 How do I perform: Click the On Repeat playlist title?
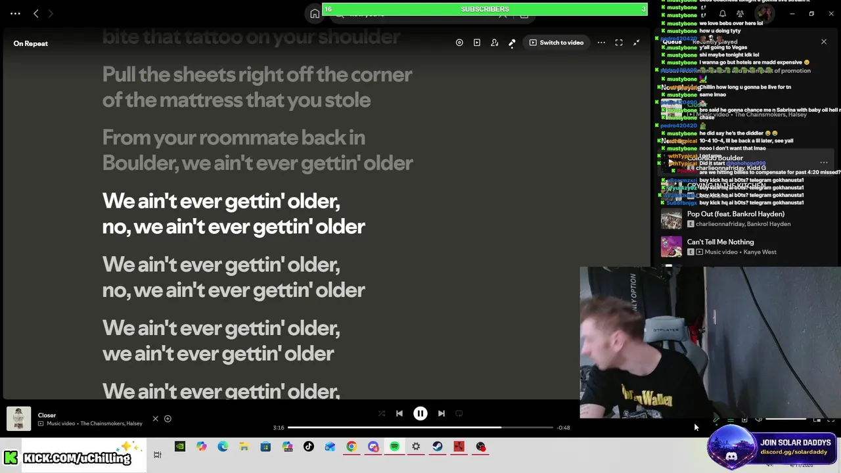[30, 43]
